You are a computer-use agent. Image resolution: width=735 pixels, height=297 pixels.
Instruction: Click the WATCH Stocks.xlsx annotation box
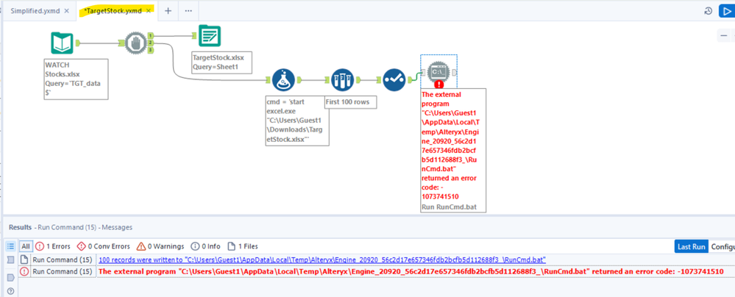pyautogui.click(x=76, y=79)
